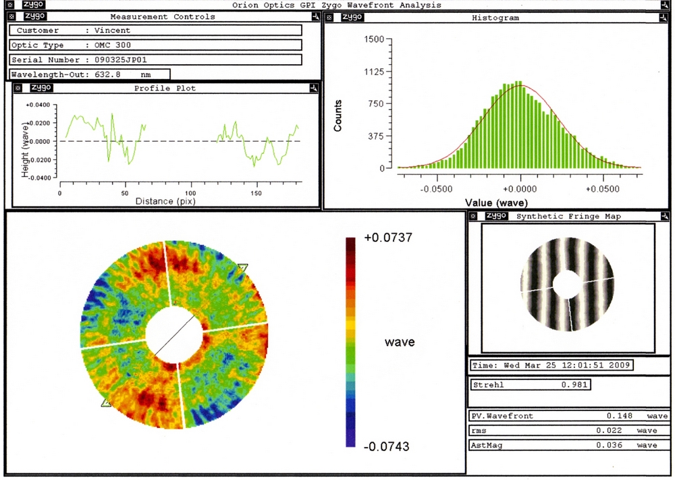Click the right corner icon of the Profile Plot window
The width and height of the screenshot is (675, 480).
[x=314, y=88]
